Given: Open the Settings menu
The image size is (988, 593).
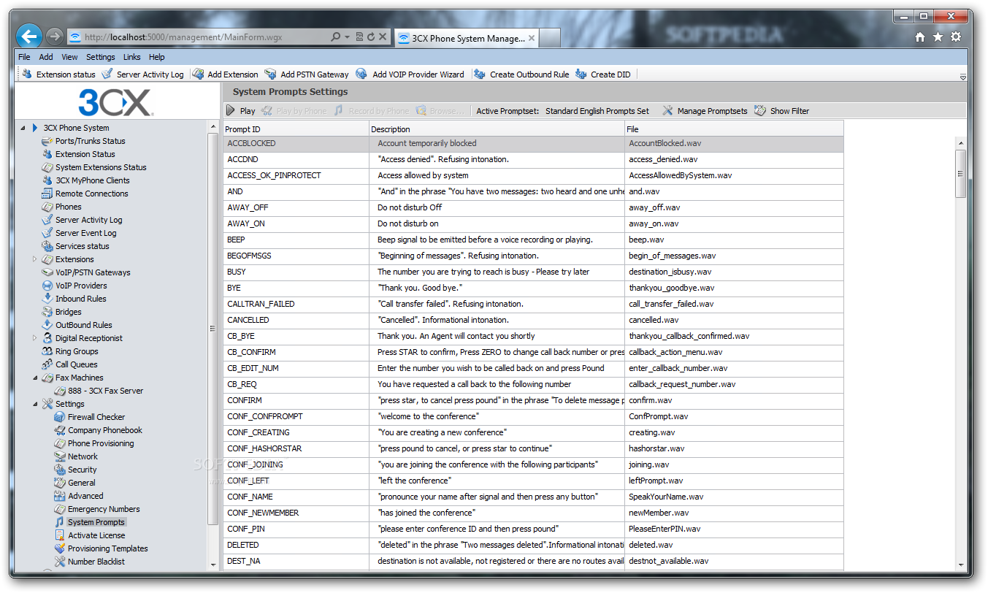Looking at the screenshot, I should click(x=101, y=57).
